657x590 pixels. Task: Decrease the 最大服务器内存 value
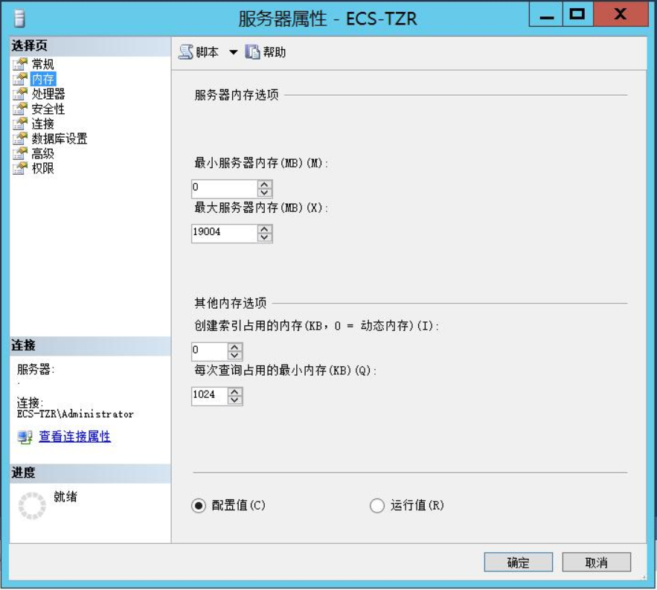coord(264,237)
